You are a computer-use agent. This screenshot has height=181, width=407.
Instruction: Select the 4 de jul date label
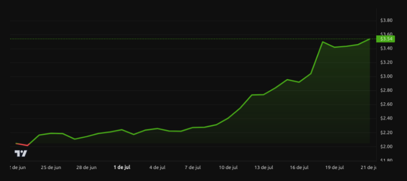tap(158, 168)
